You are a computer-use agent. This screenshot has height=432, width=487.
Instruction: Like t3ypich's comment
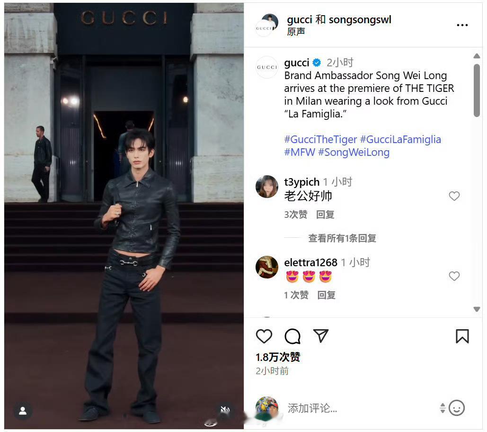(454, 196)
